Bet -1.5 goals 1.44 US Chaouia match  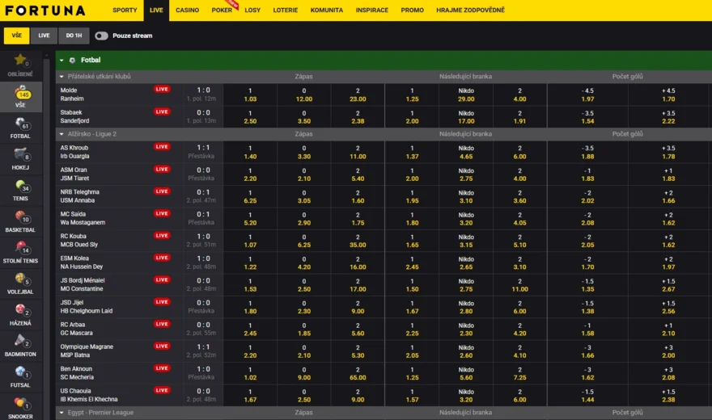pyautogui.click(x=587, y=396)
